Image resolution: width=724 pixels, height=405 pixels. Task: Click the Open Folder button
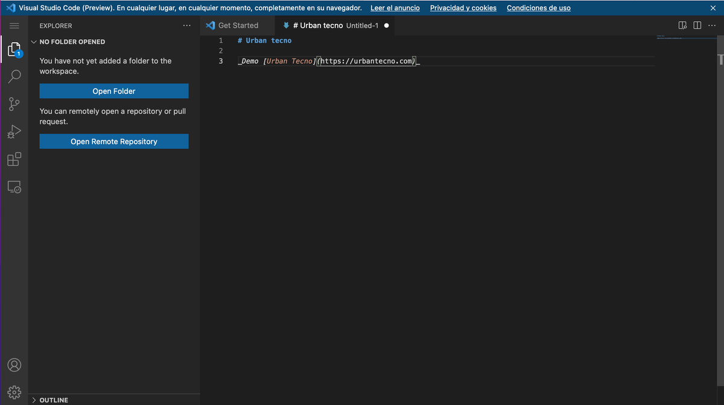point(113,90)
